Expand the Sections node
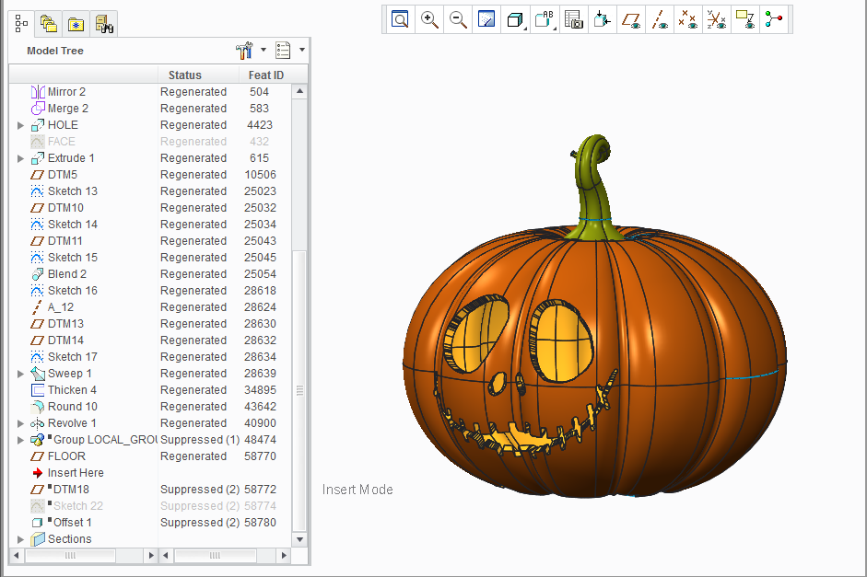This screenshot has height=577, width=867. tap(20, 539)
